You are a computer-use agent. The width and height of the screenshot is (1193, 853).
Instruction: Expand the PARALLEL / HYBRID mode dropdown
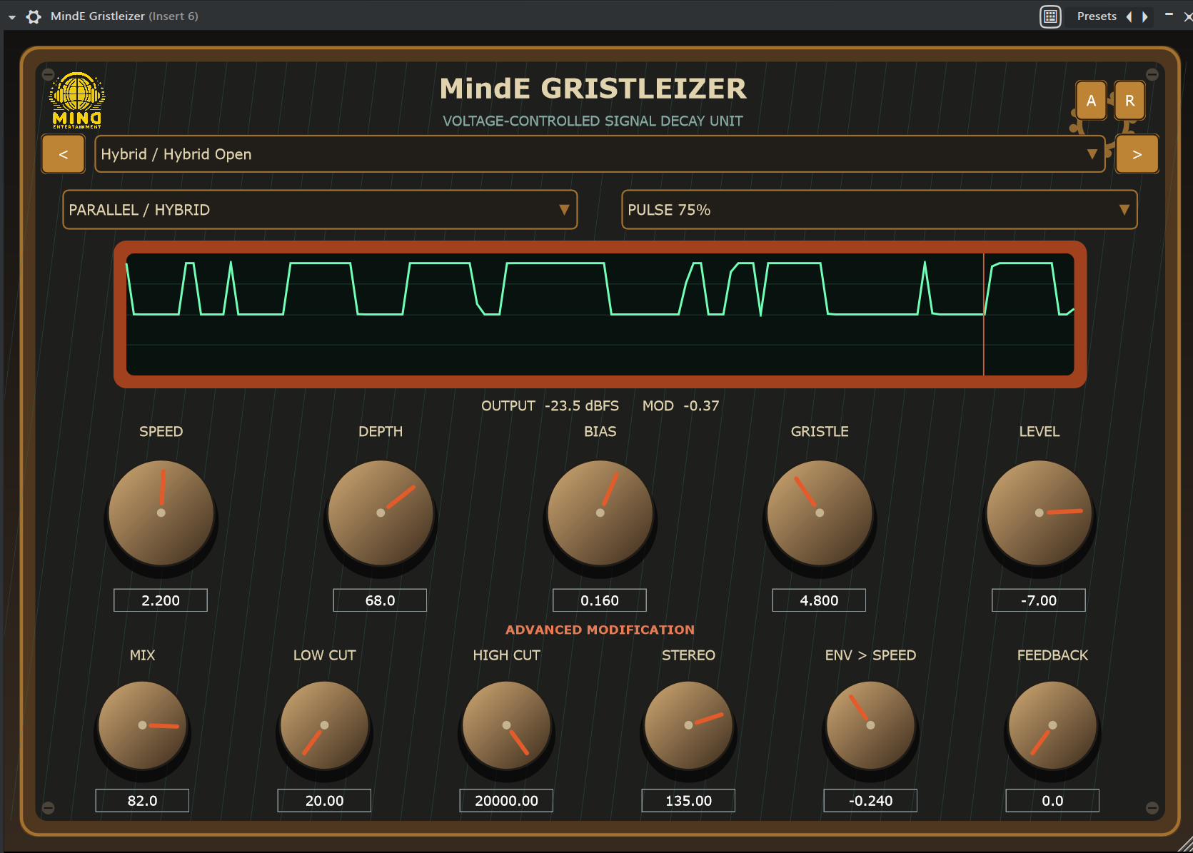coord(320,210)
